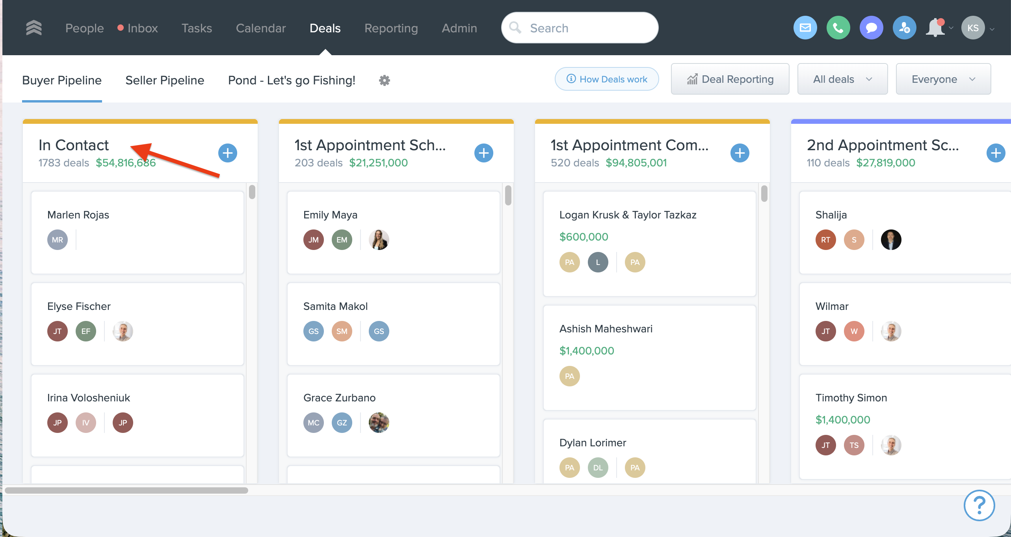
Task: Open the notifications bell icon
Action: tap(935, 28)
